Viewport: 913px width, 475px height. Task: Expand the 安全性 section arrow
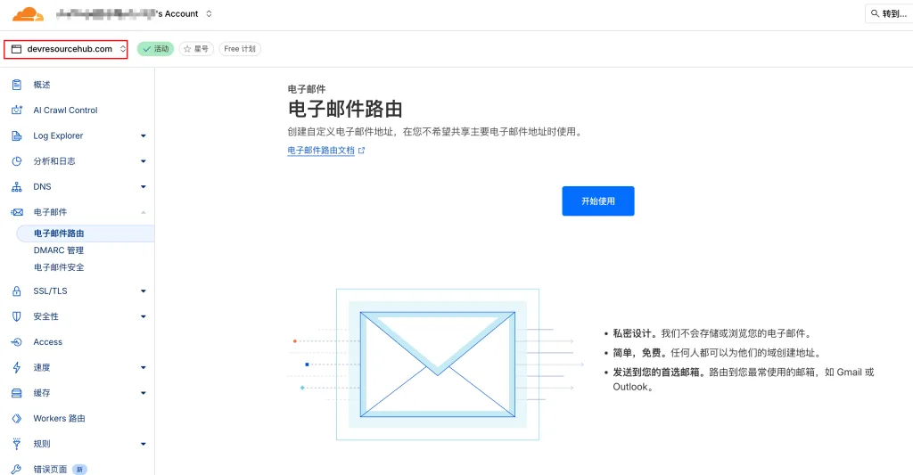click(144, 316)
